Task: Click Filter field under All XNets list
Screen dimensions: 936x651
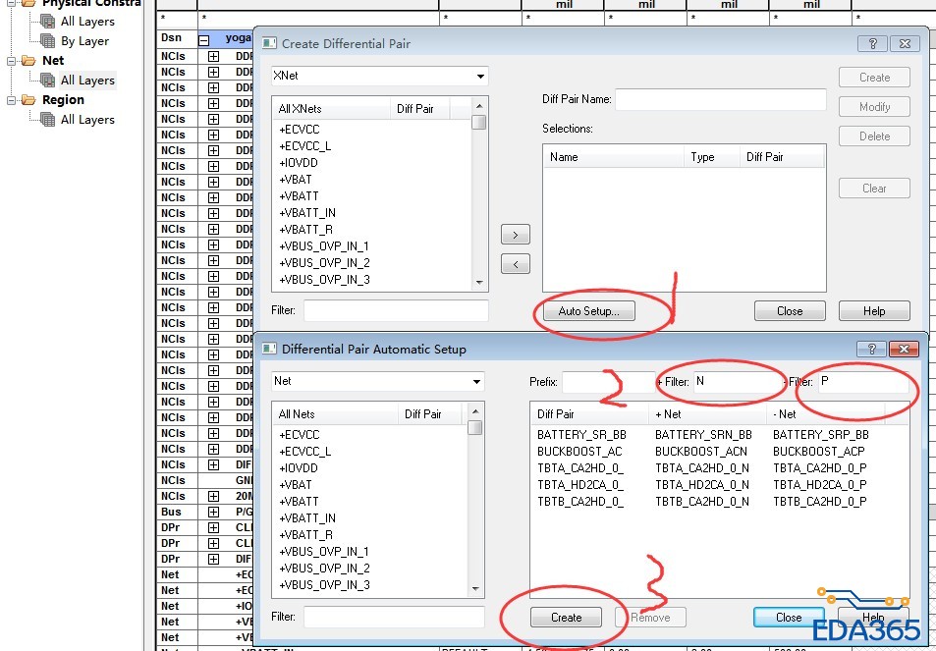Action: tap(396, 310)
